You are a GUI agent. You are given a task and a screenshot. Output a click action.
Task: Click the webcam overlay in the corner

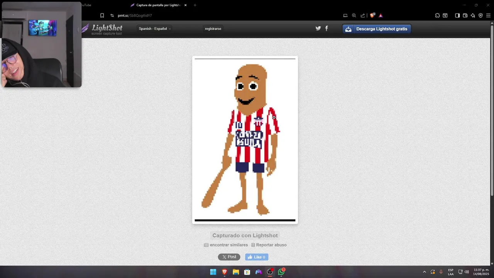42,44
